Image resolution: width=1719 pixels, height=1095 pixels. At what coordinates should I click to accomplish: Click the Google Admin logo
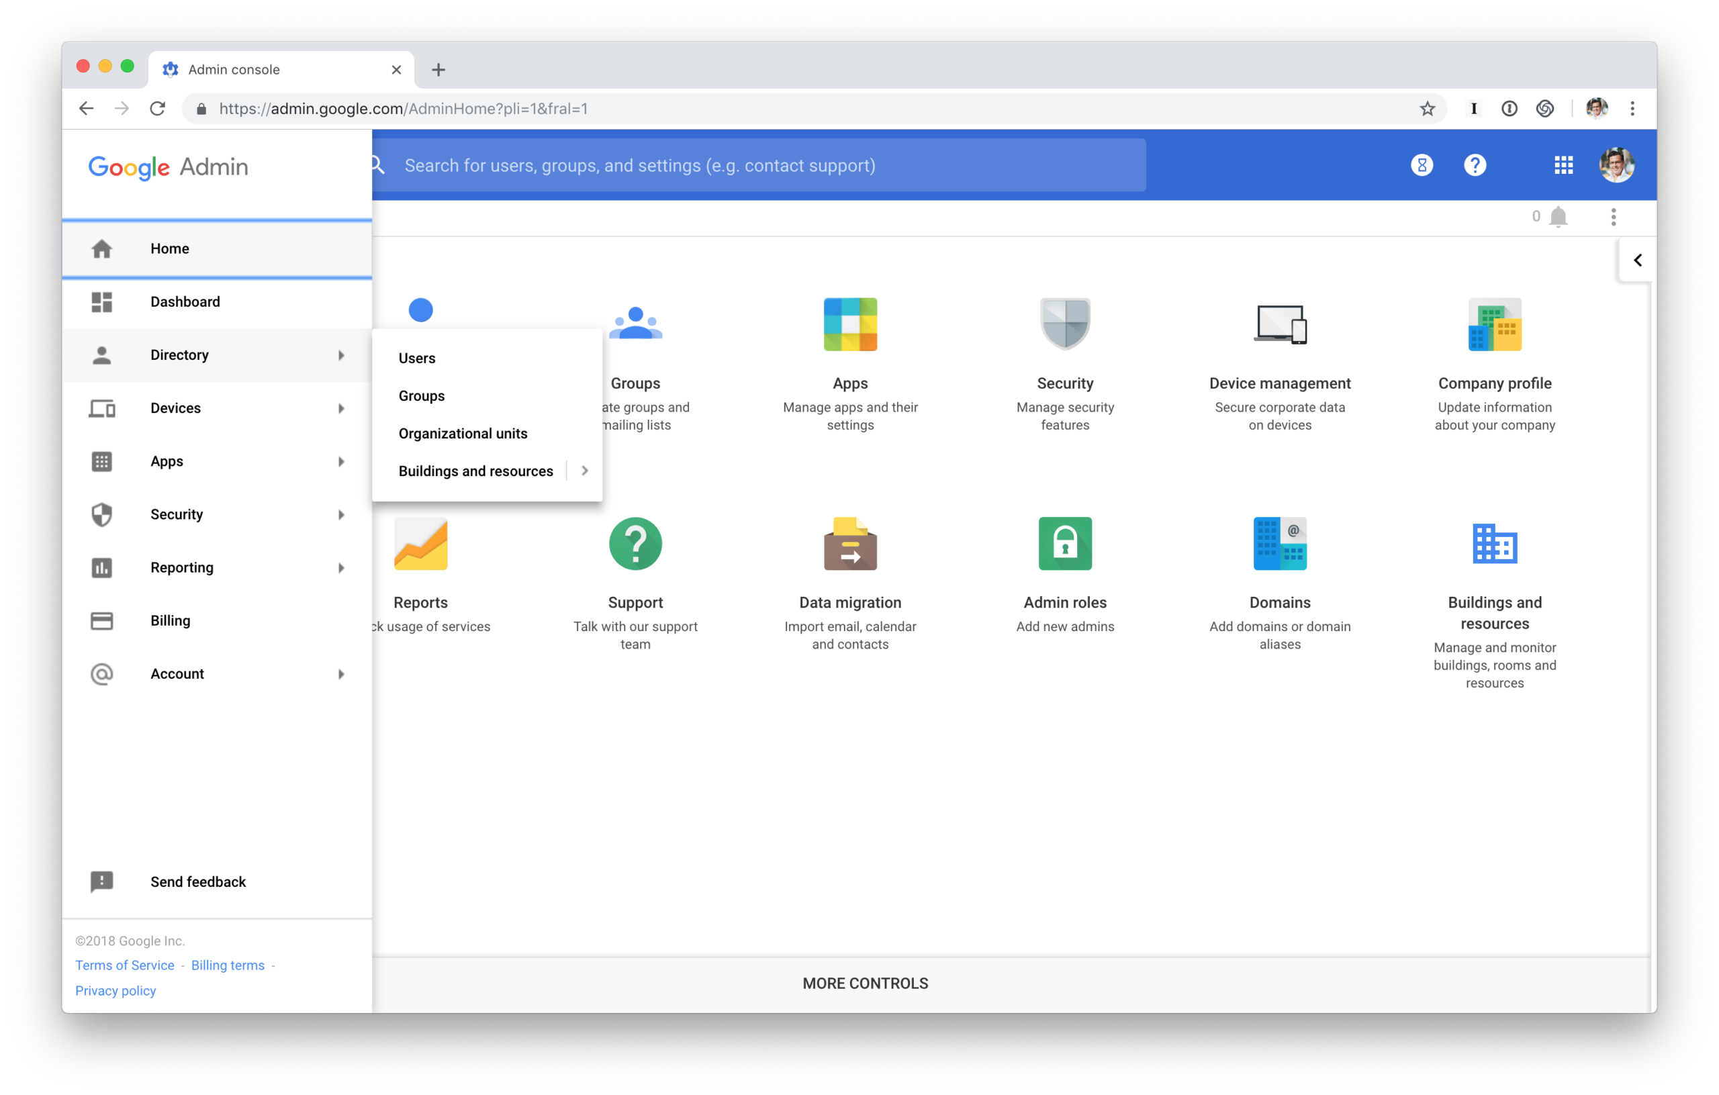tap(169, 167)
